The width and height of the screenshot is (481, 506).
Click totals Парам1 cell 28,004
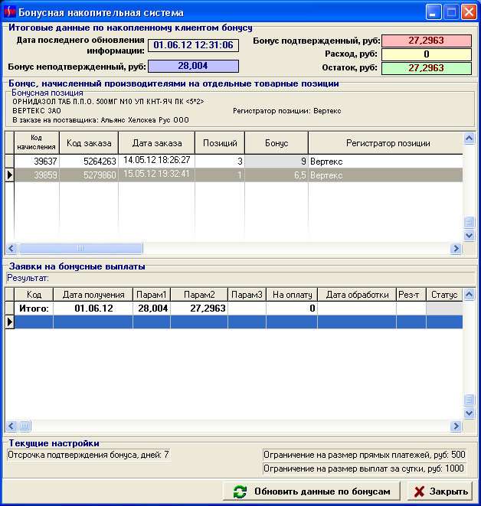coord(152,308)
